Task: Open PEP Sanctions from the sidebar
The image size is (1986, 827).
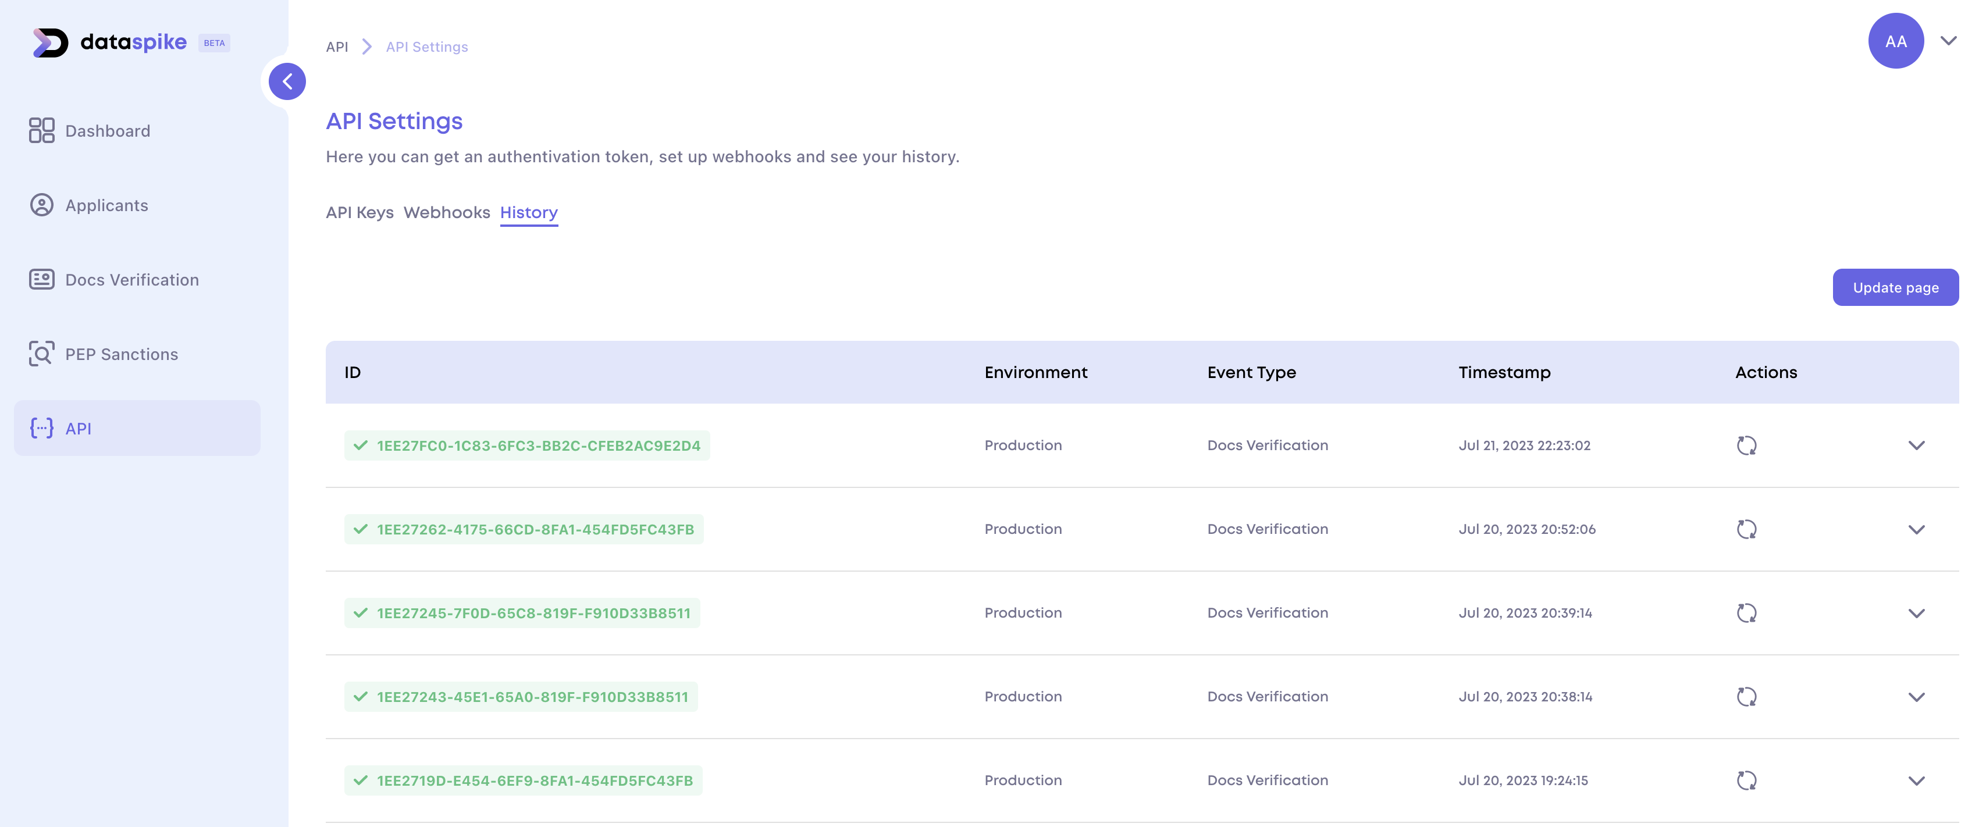Action: 137,354
